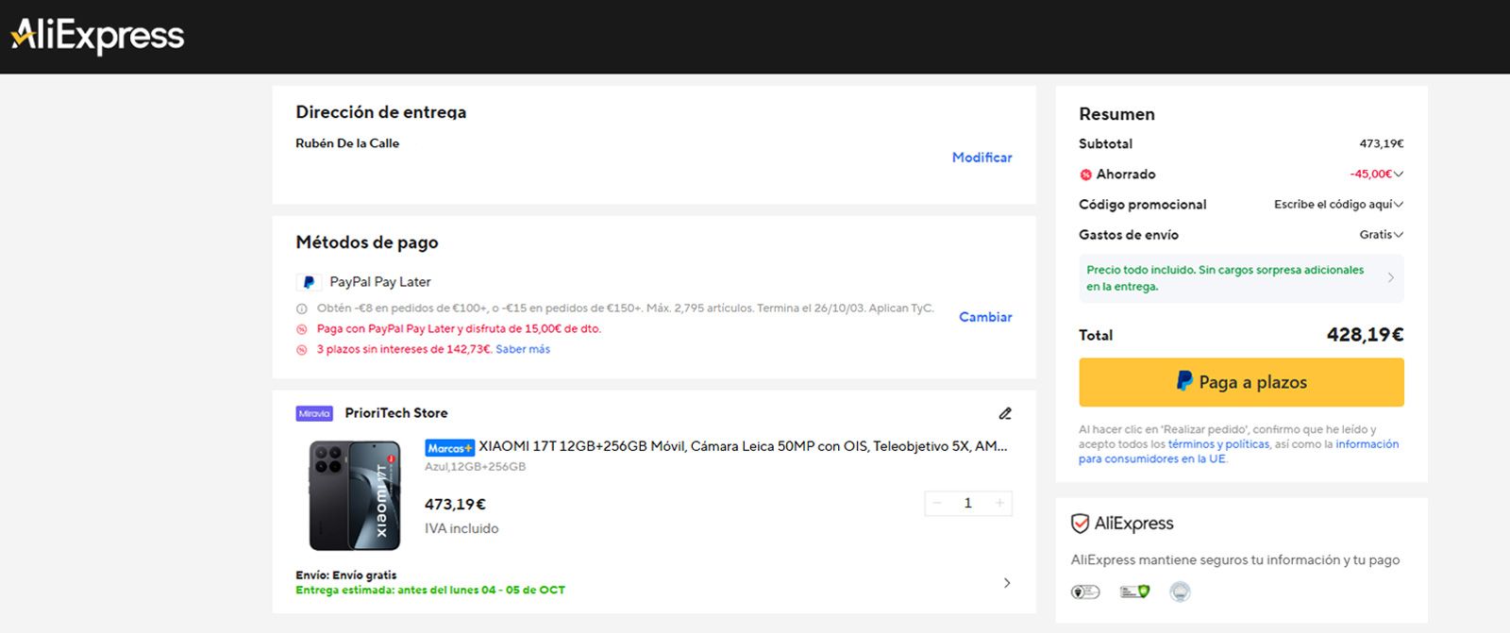1510x633 pixels.
Task: Decrease quantity with the minus button
Action: (x=937, y=503)
